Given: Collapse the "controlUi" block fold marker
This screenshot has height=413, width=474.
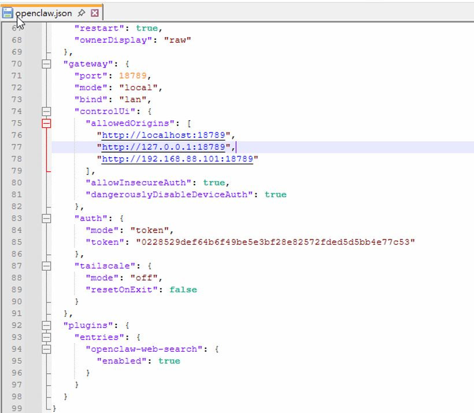Looking at the screenshot, I should [46, 111].
